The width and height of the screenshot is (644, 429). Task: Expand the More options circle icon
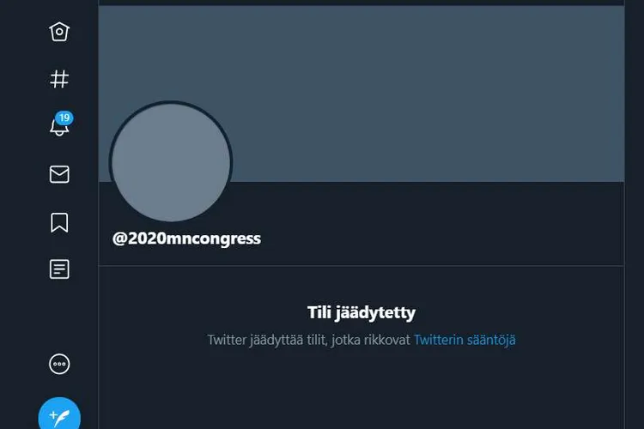[x=59, y=364]
